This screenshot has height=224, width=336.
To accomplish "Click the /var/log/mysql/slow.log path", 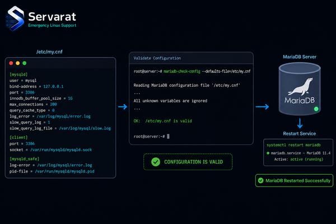I will [85, 128].
